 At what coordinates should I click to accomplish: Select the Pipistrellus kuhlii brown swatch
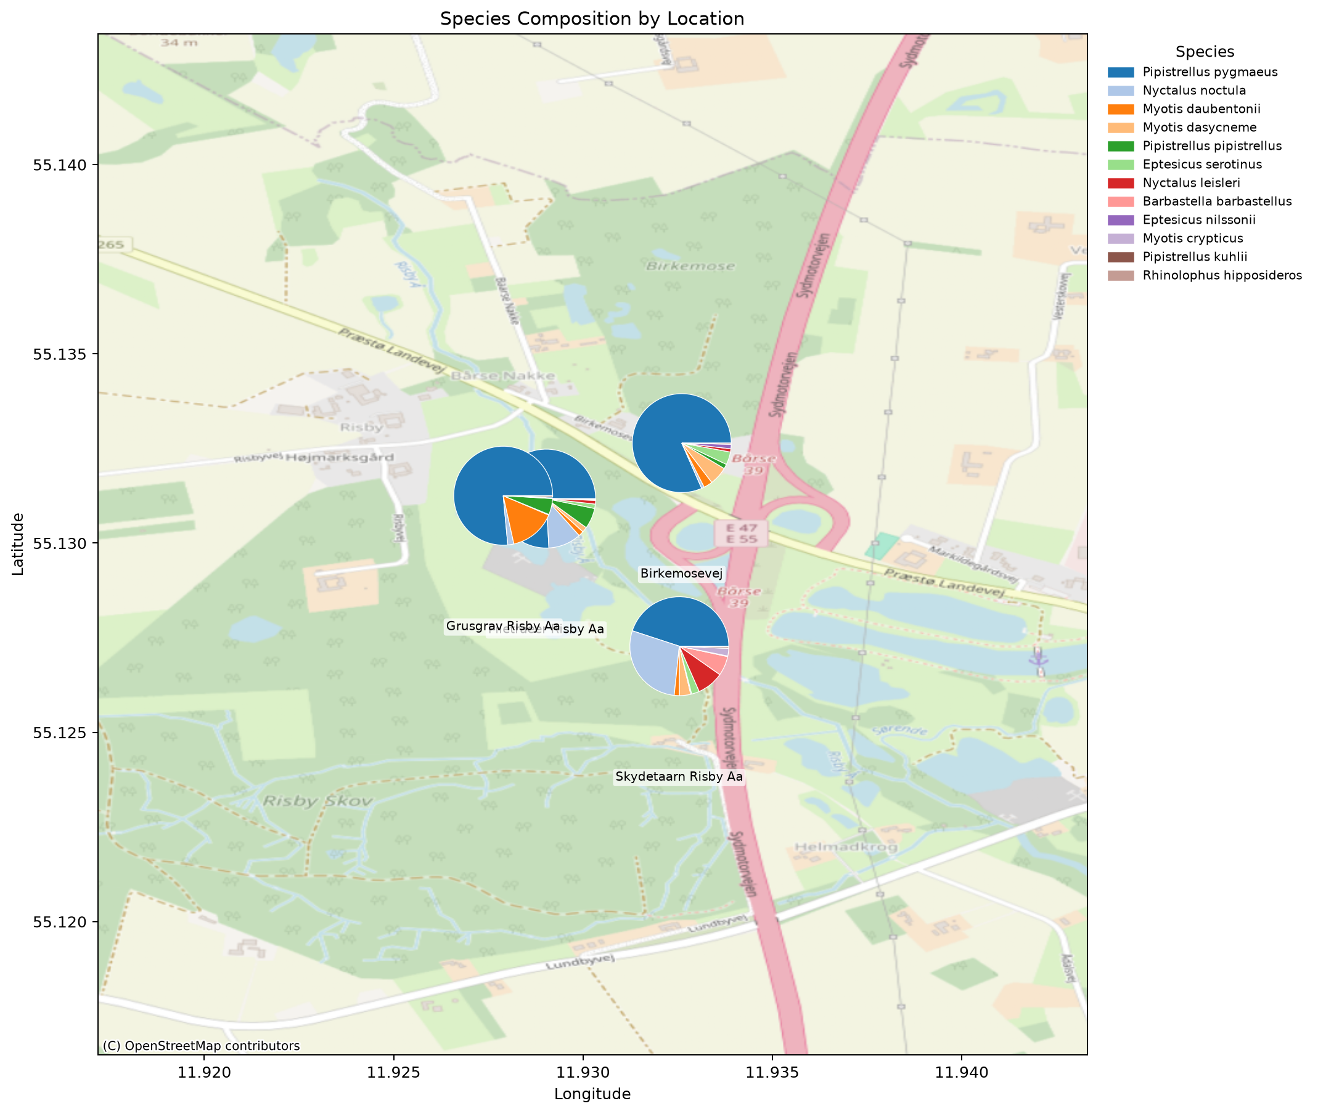pyautogui.click(x=1121, y=257)
